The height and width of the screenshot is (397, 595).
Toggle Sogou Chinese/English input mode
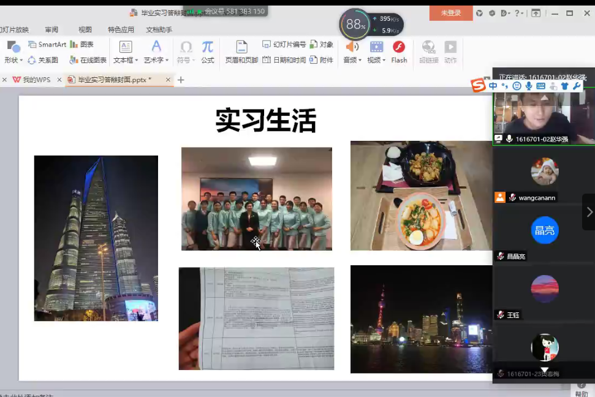coord(493,86)
